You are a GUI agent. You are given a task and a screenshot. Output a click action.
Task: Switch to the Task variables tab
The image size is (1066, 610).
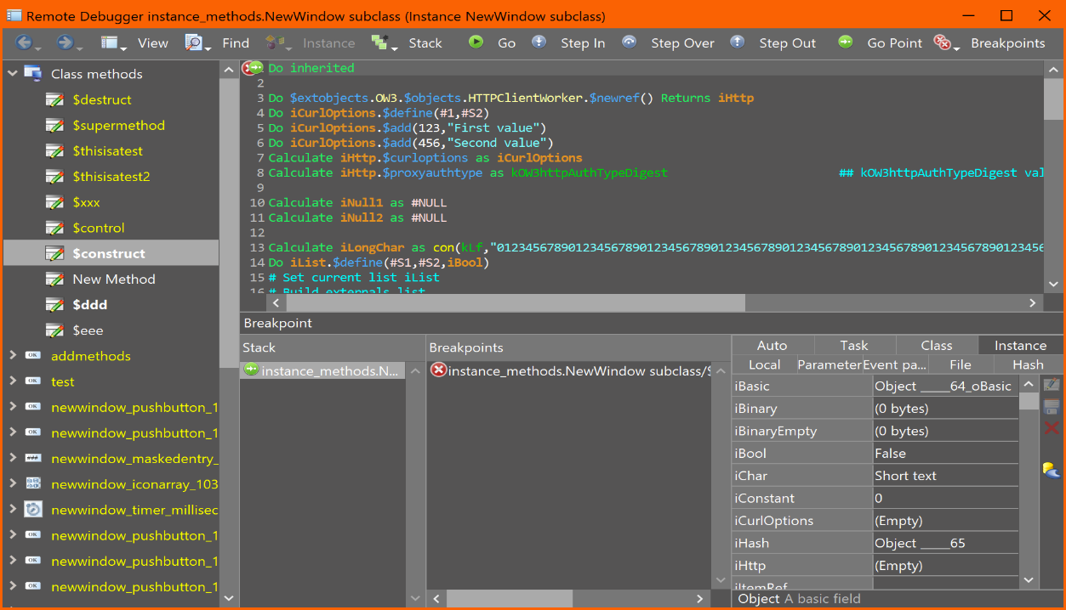point(854,345)
